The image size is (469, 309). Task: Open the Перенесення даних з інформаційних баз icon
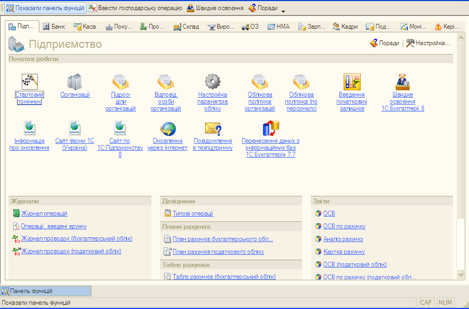pyautogui.click(x=270, y=128)
